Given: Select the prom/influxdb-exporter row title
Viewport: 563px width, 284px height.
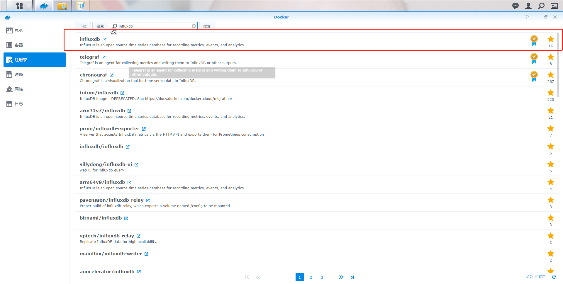Looking at the screenshot, I should pyautogui.click(x=109, y=129).
